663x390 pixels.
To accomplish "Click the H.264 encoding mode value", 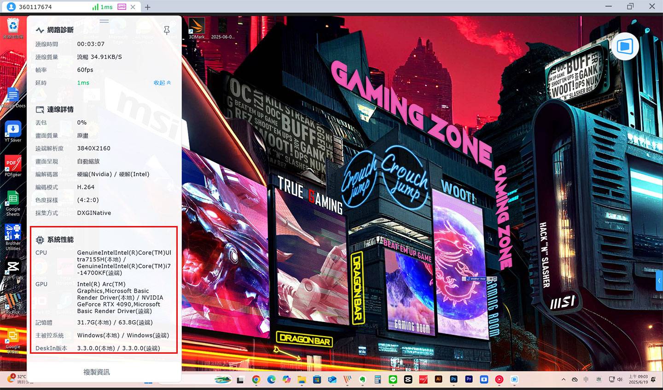I will [86, 187].
